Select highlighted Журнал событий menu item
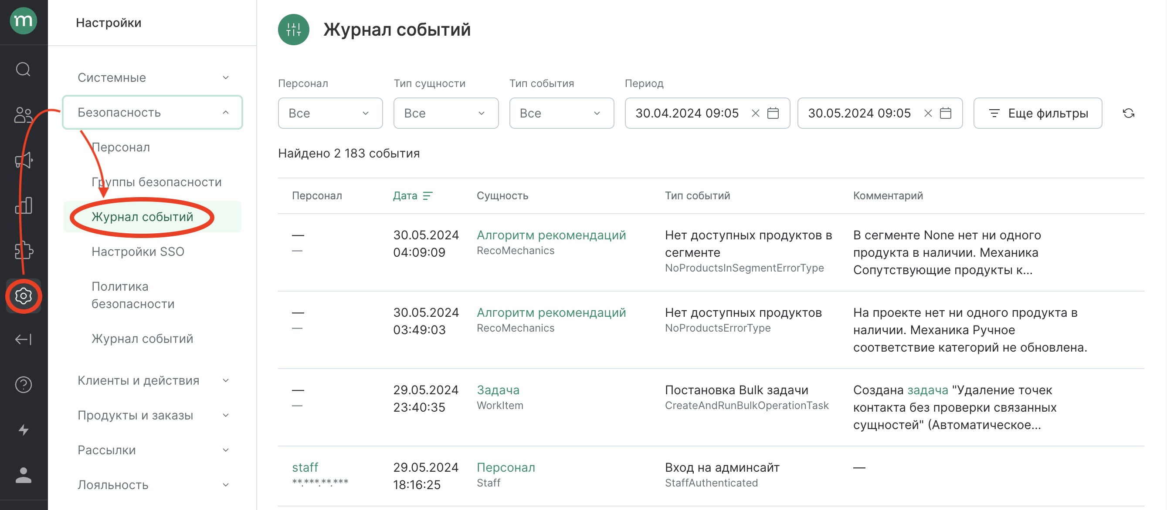The width and height of the screenshot is (1167, 510). click(152, 217)
